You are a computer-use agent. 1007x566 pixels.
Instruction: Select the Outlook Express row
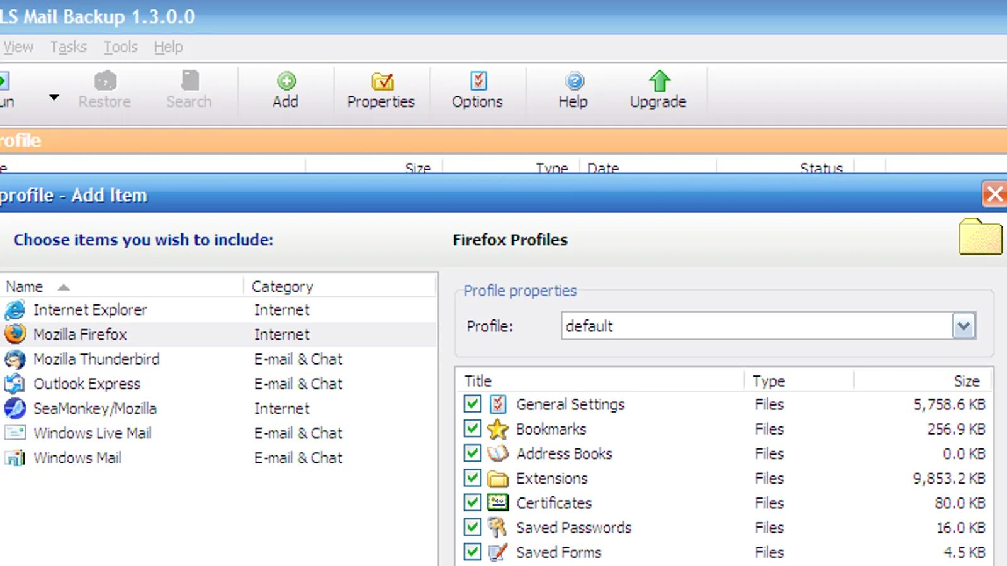(218, 384)
